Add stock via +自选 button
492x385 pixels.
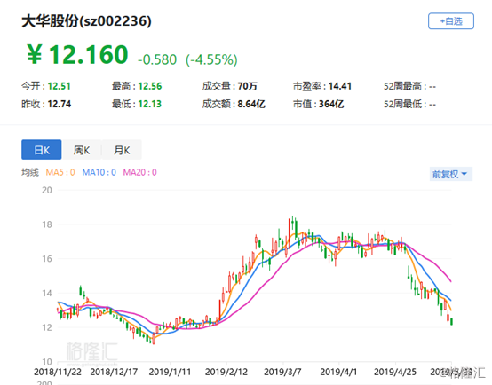pyautogui.click(x=451, y=21)
